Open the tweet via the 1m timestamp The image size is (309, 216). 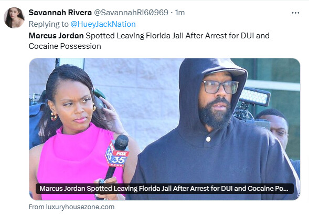(180, 13)
